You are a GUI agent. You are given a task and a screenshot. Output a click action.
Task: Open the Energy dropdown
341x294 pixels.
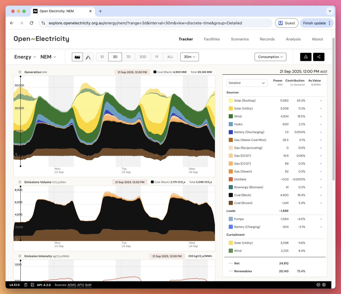click(x=25, y=57)
